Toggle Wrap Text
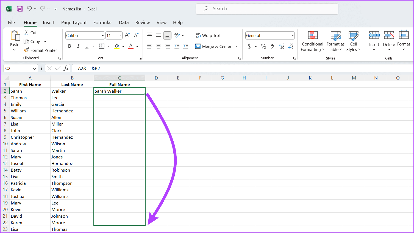Image resolution: width=414 pixels, height=233 pixels. 208,35
